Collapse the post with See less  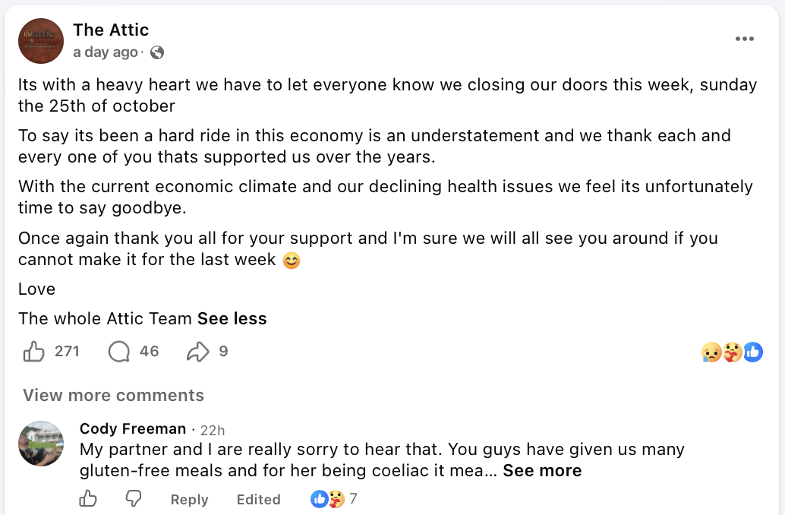(x=232, y=318)
